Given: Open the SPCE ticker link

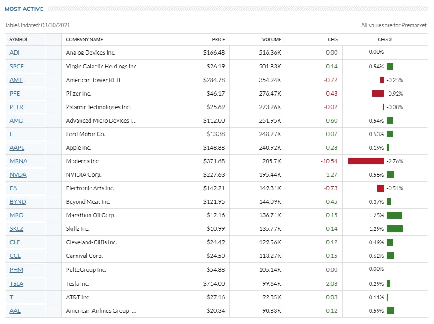Looking at the screenshot, I should coord(17,67).
